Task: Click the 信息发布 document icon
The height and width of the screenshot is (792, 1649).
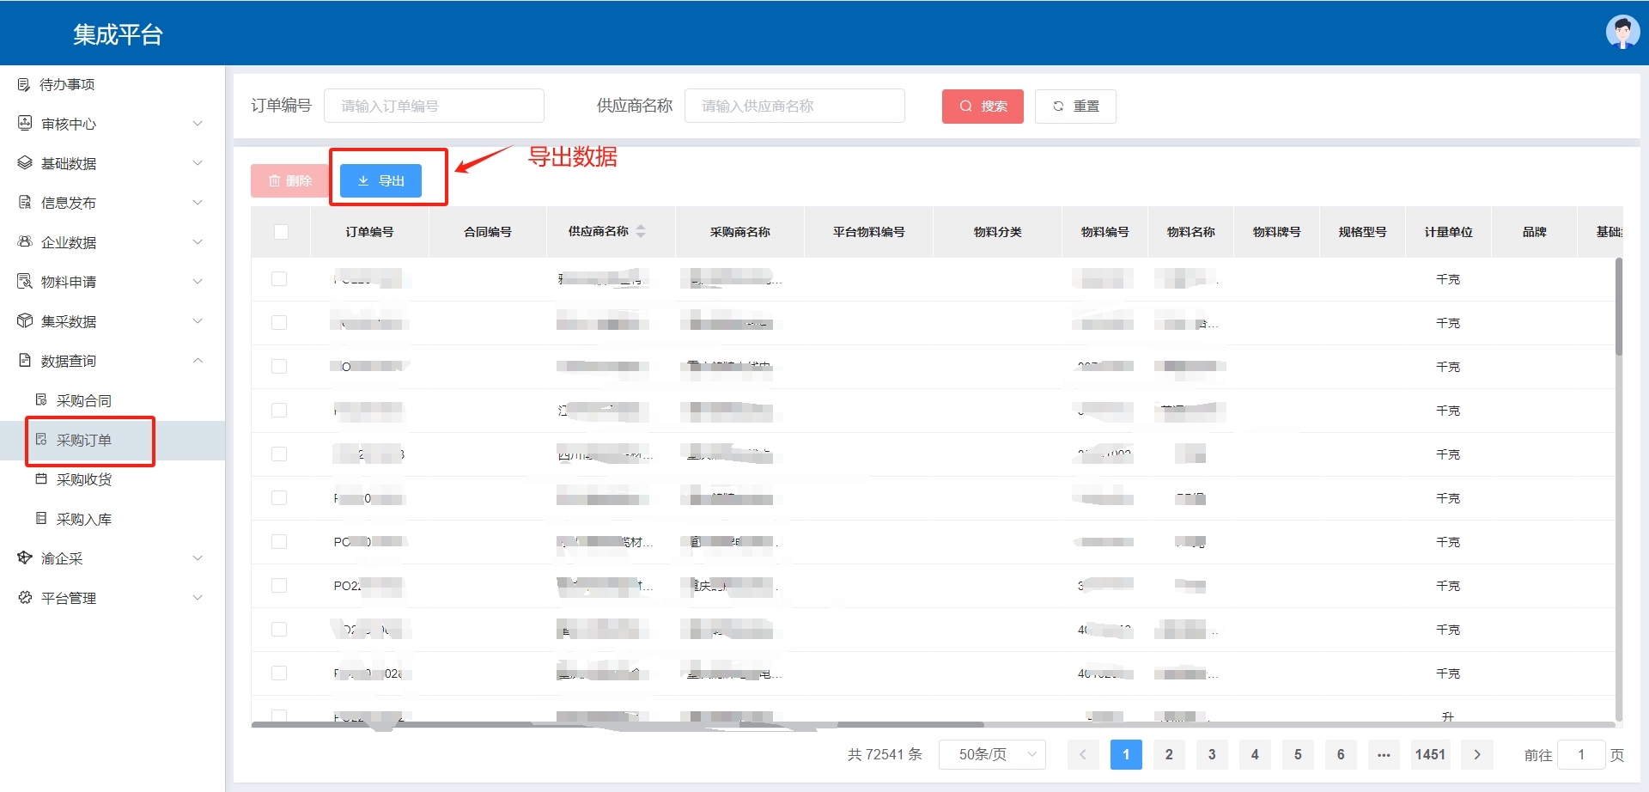Action: [x=25, y=203]
